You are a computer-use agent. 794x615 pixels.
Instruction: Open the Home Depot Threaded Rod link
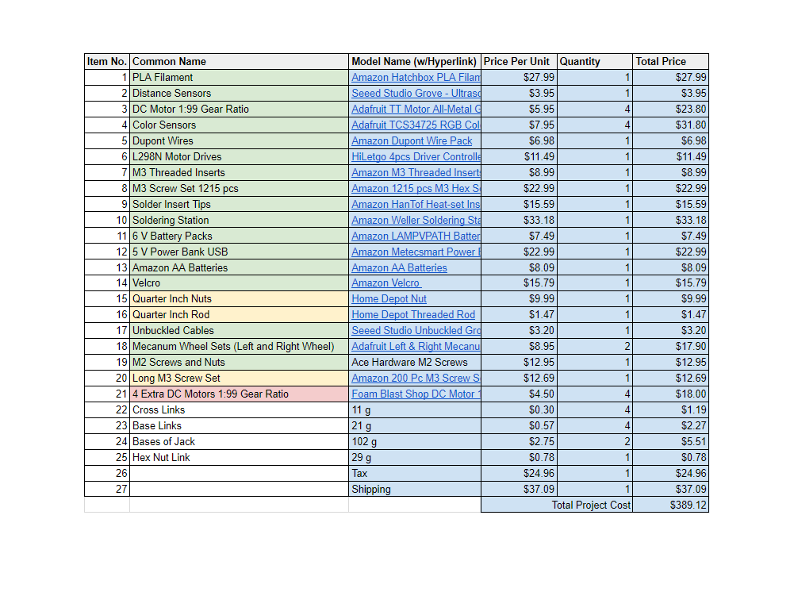coord(413,314)
